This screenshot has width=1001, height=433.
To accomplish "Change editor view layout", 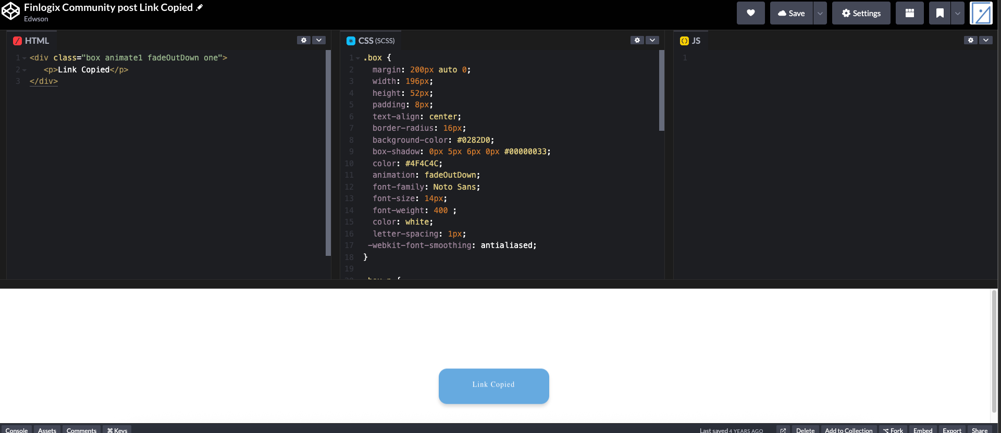I will coord(909,13).
